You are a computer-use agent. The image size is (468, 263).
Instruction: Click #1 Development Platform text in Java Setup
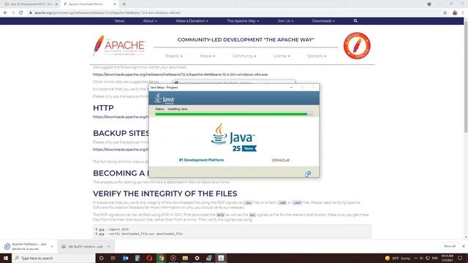[x=201, y=160]
